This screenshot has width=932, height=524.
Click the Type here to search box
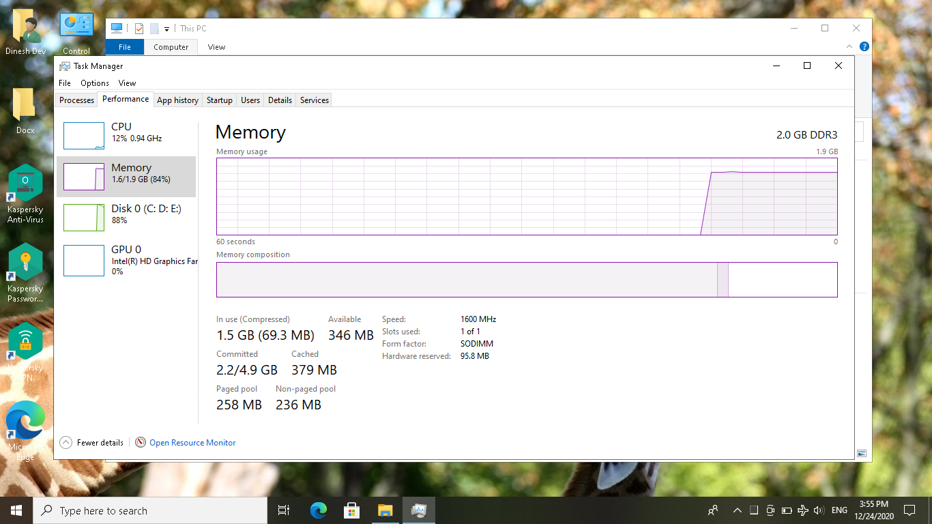[150, 510]
